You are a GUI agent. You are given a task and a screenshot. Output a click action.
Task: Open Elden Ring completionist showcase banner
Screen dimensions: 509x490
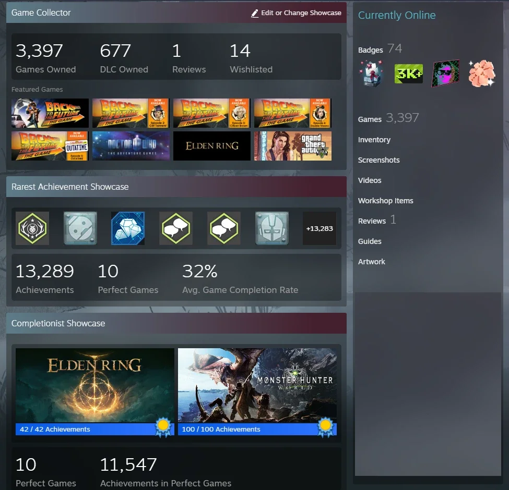coord(95,385)
